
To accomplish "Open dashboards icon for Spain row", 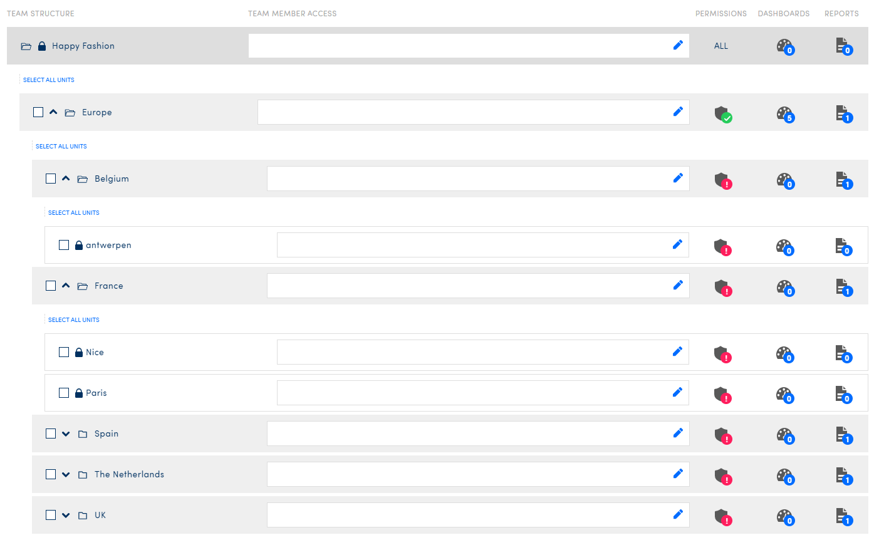I will [x=784, y=435].
